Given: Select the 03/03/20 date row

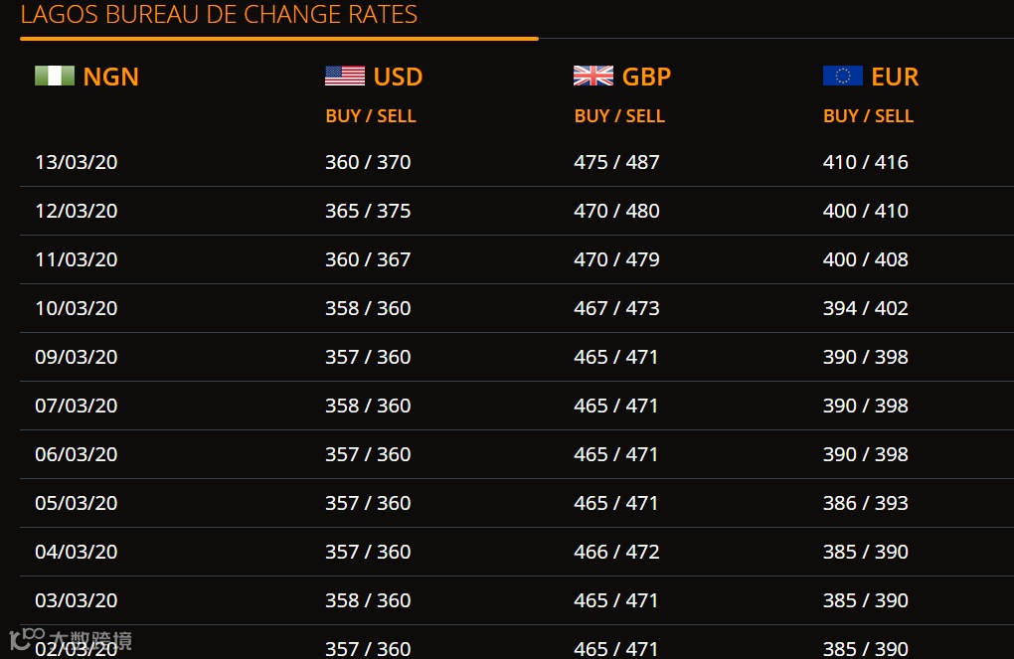Looking at the screenshot, I should (x=77, y=600).
